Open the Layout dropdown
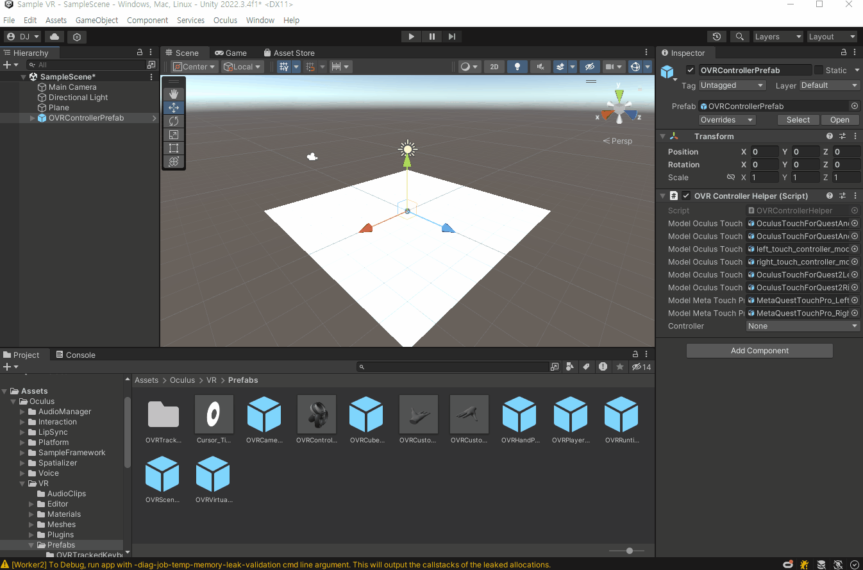 [x=832, y=37]
